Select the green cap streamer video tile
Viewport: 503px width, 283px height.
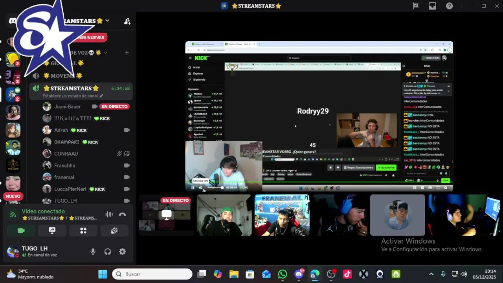click(x=224, y=215)
